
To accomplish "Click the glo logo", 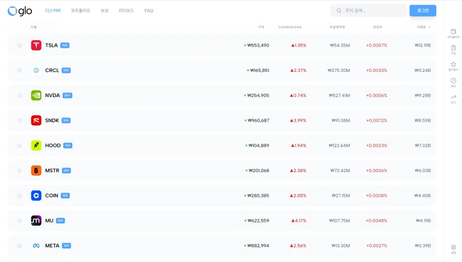I will (x=20, y=11).
